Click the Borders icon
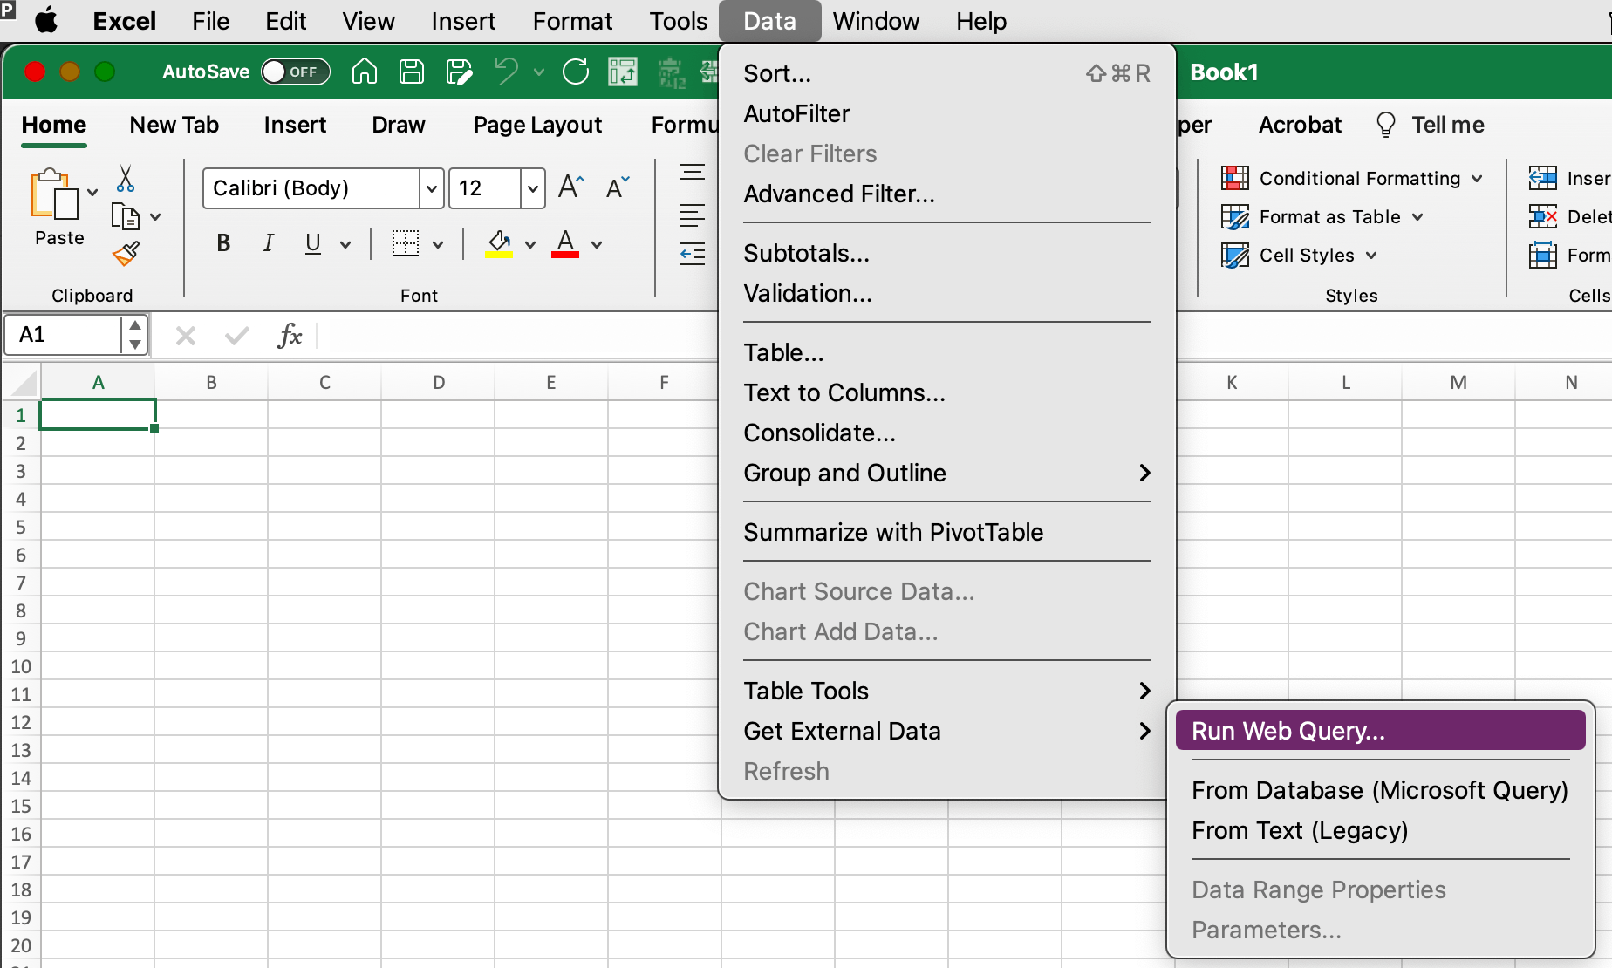The width and height of the screenshot is (1612, 968). click(x=406, y=244)
